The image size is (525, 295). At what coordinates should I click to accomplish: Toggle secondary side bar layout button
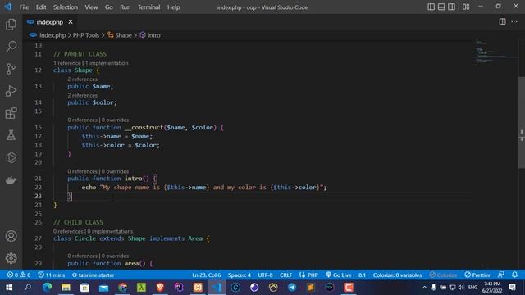(452, 7)
